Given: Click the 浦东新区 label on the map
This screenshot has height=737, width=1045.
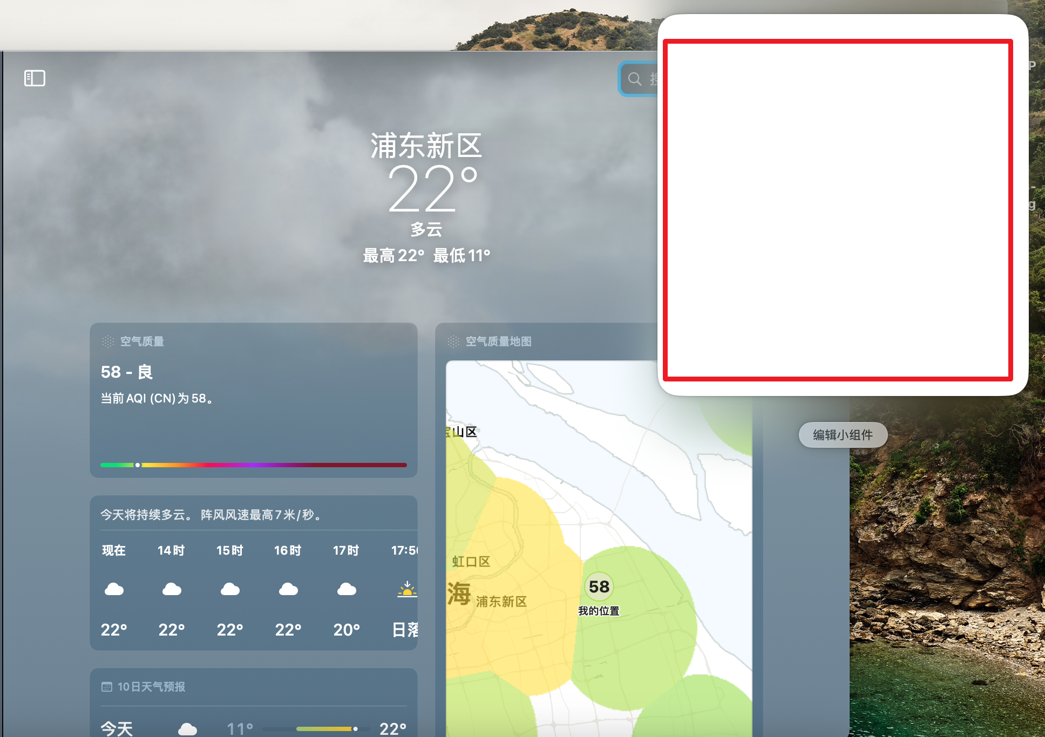Looking at the screenshot, I should click(x=501, y=602).
